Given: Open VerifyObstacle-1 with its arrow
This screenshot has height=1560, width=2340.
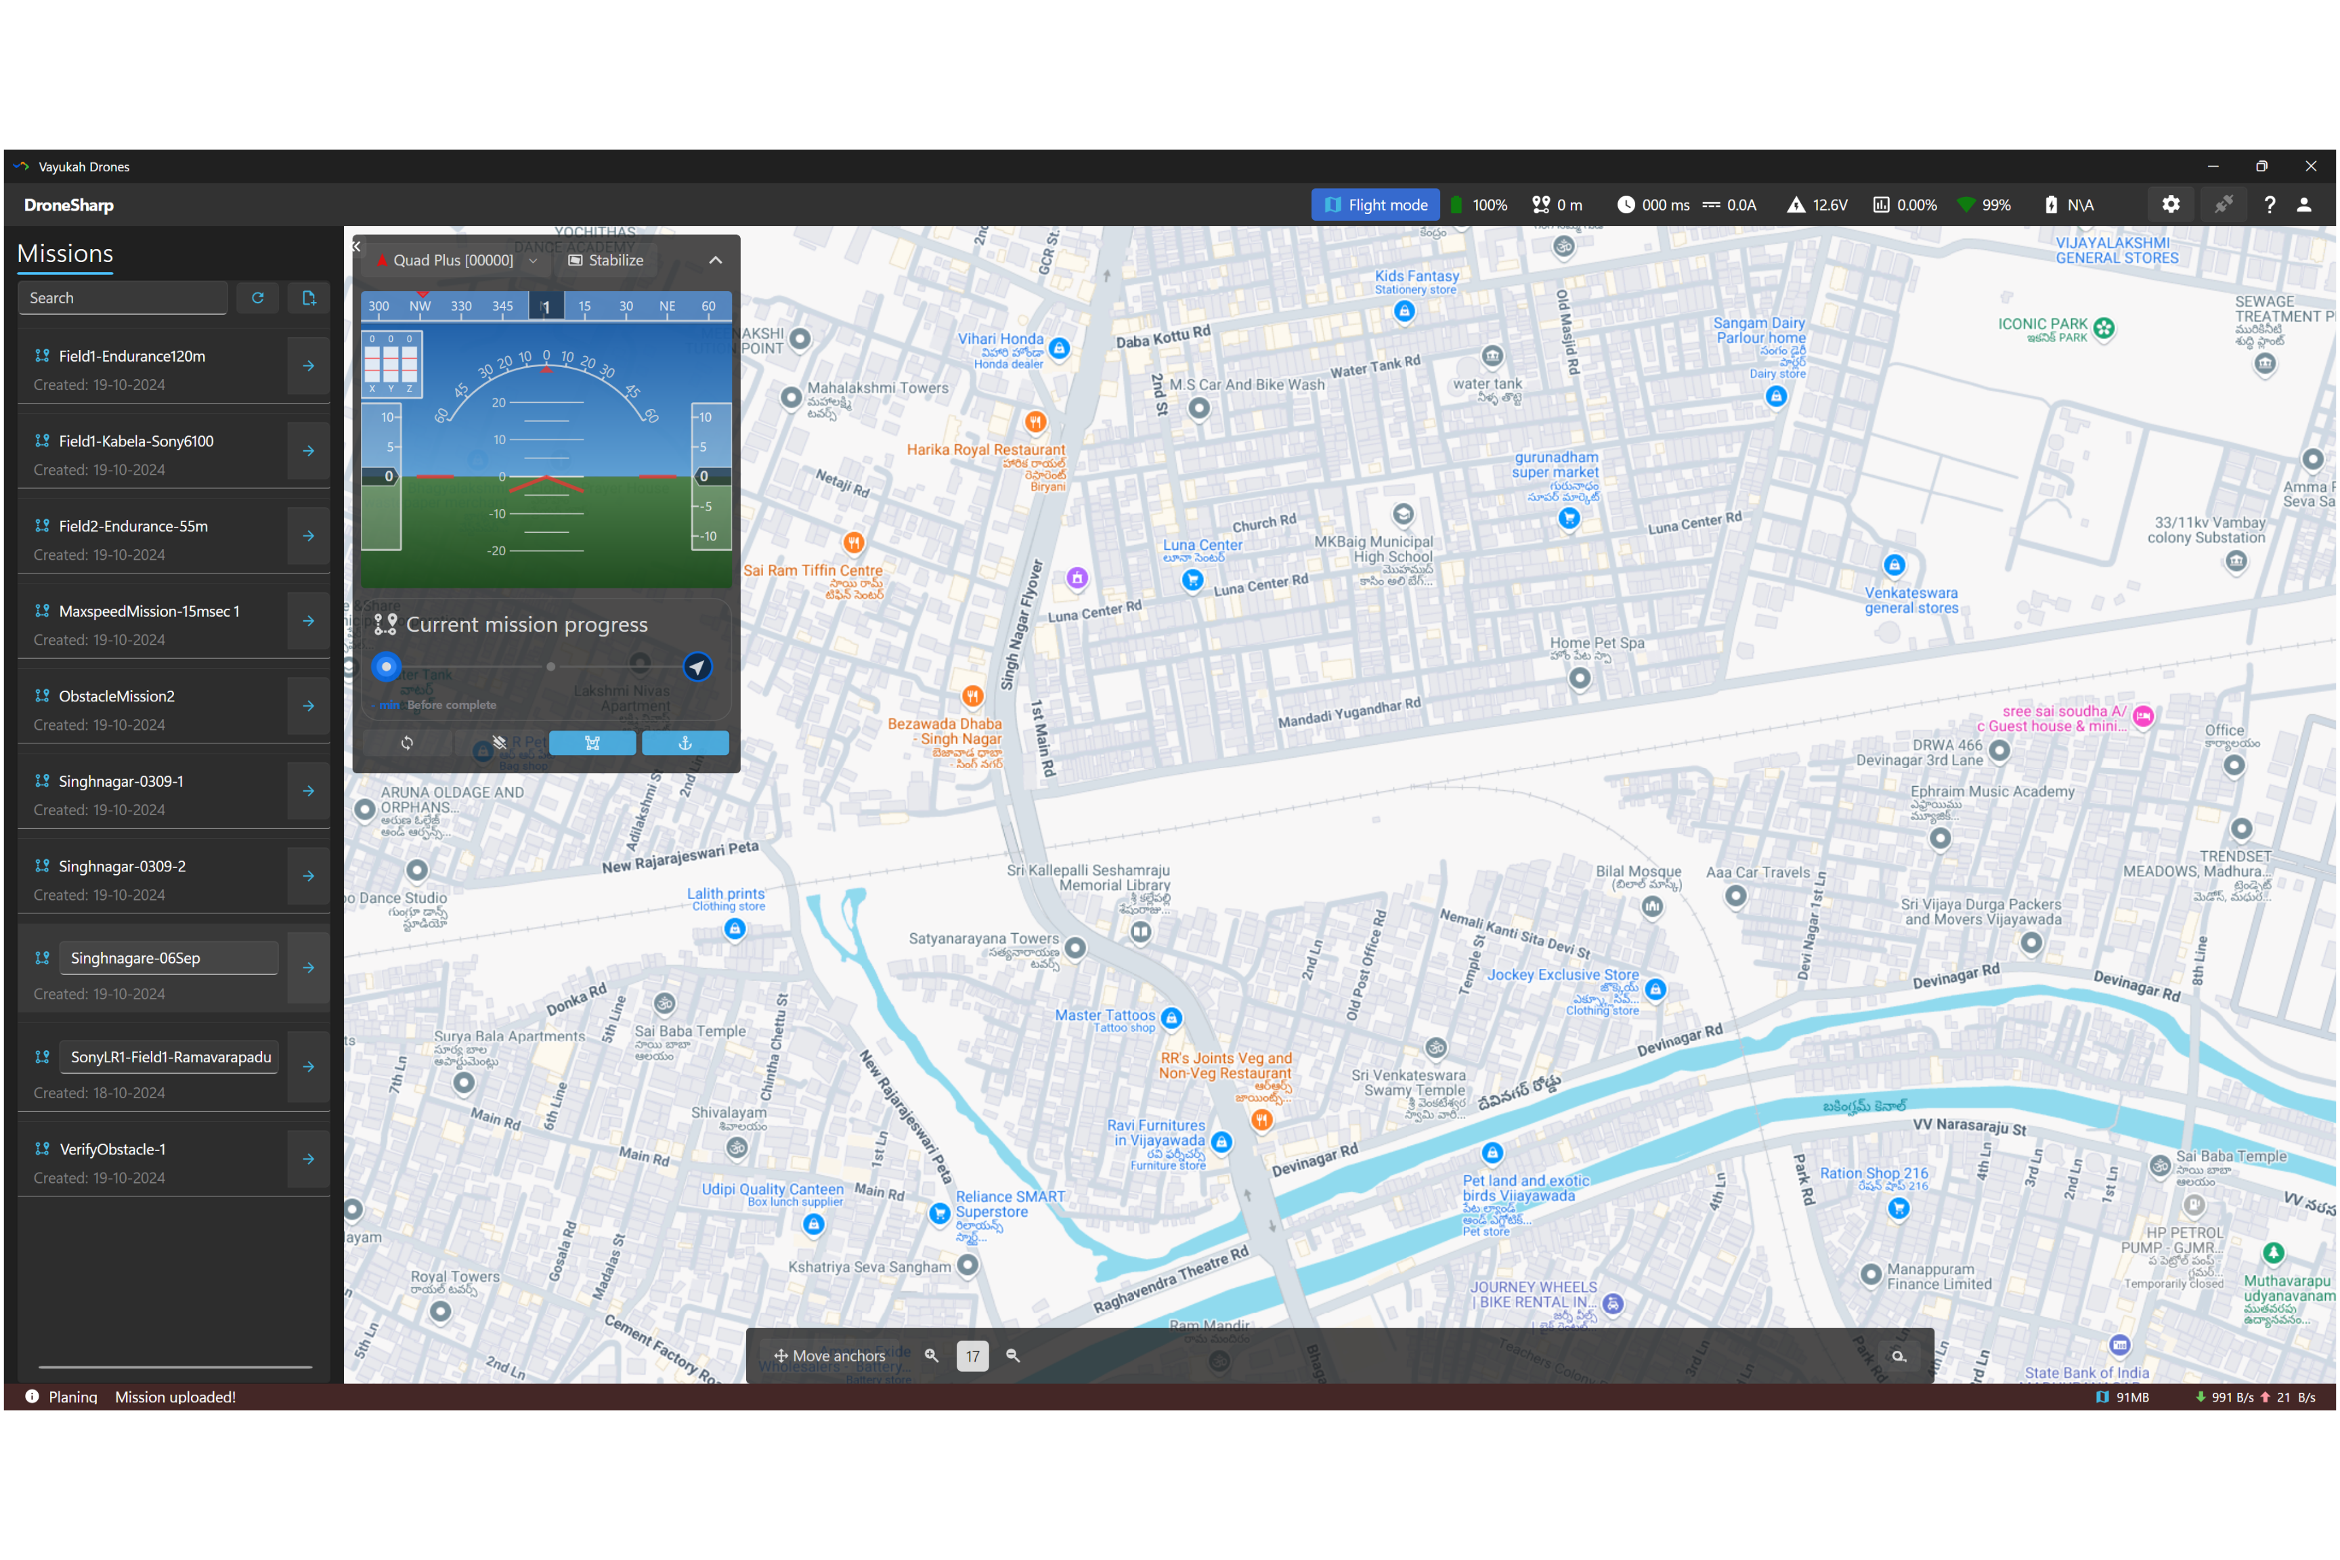Looking at the screenshot, I should [x=309, y=1159].
